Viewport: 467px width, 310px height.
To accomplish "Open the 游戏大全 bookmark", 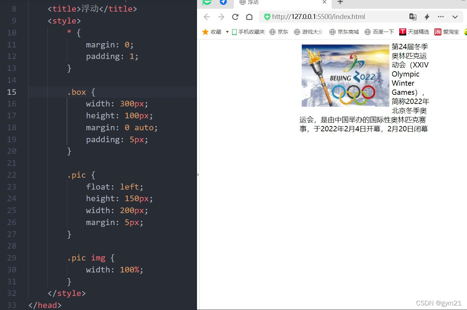I will pyautogui.click(x=308, y=32).
